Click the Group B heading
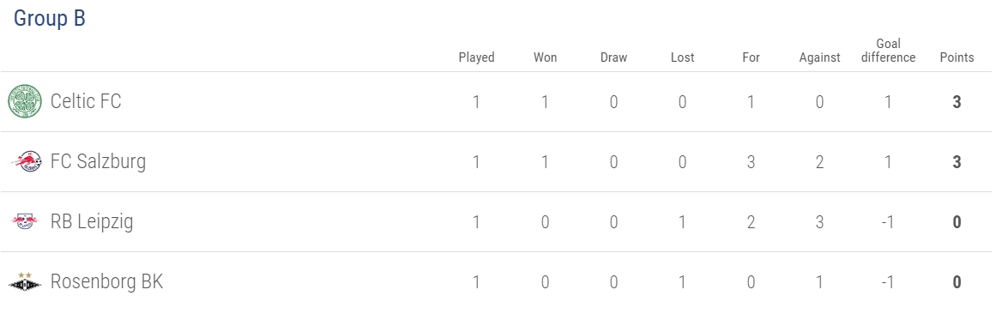Screen dimensions: 1002x320 pyautogui.click(x=49, y=19)
